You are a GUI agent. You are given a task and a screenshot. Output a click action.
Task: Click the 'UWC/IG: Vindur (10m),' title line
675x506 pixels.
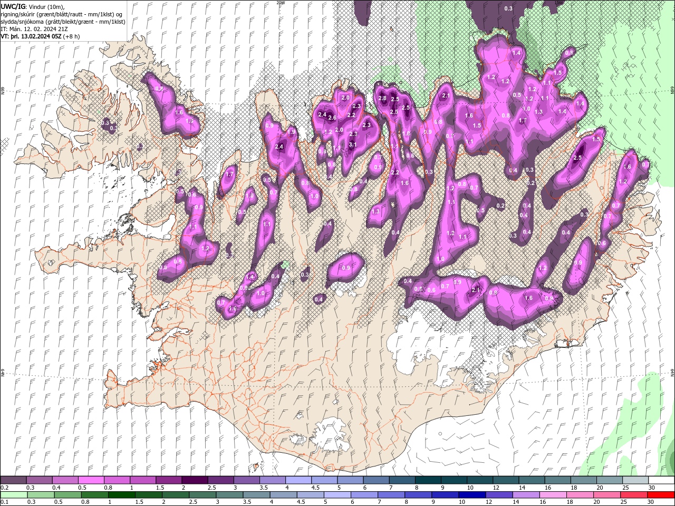[33, 6]
